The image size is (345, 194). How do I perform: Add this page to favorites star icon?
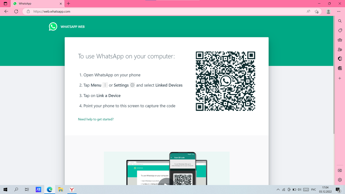coord(317,11)
